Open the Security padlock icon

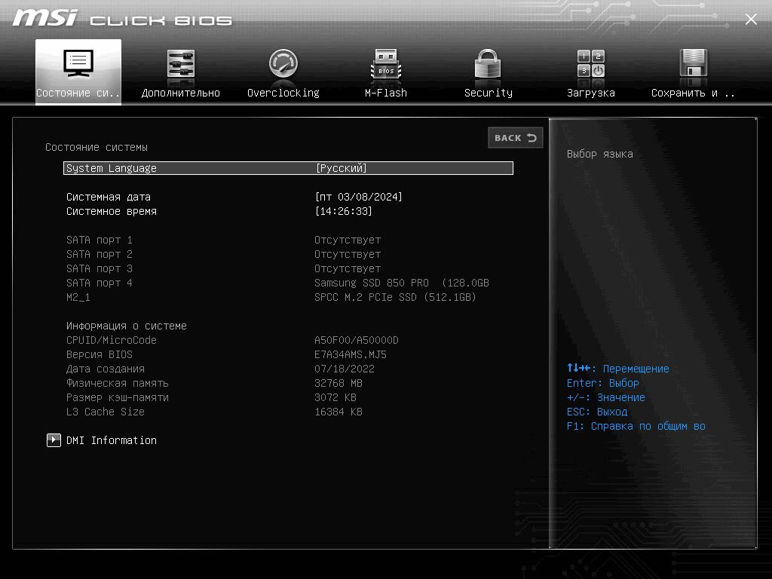pos(488,63)
